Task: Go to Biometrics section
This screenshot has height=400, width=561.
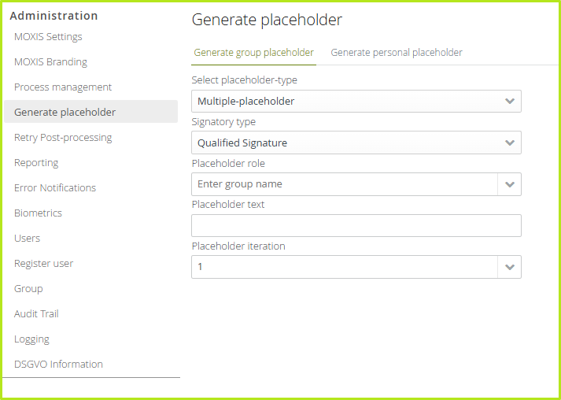Action: 38,213
